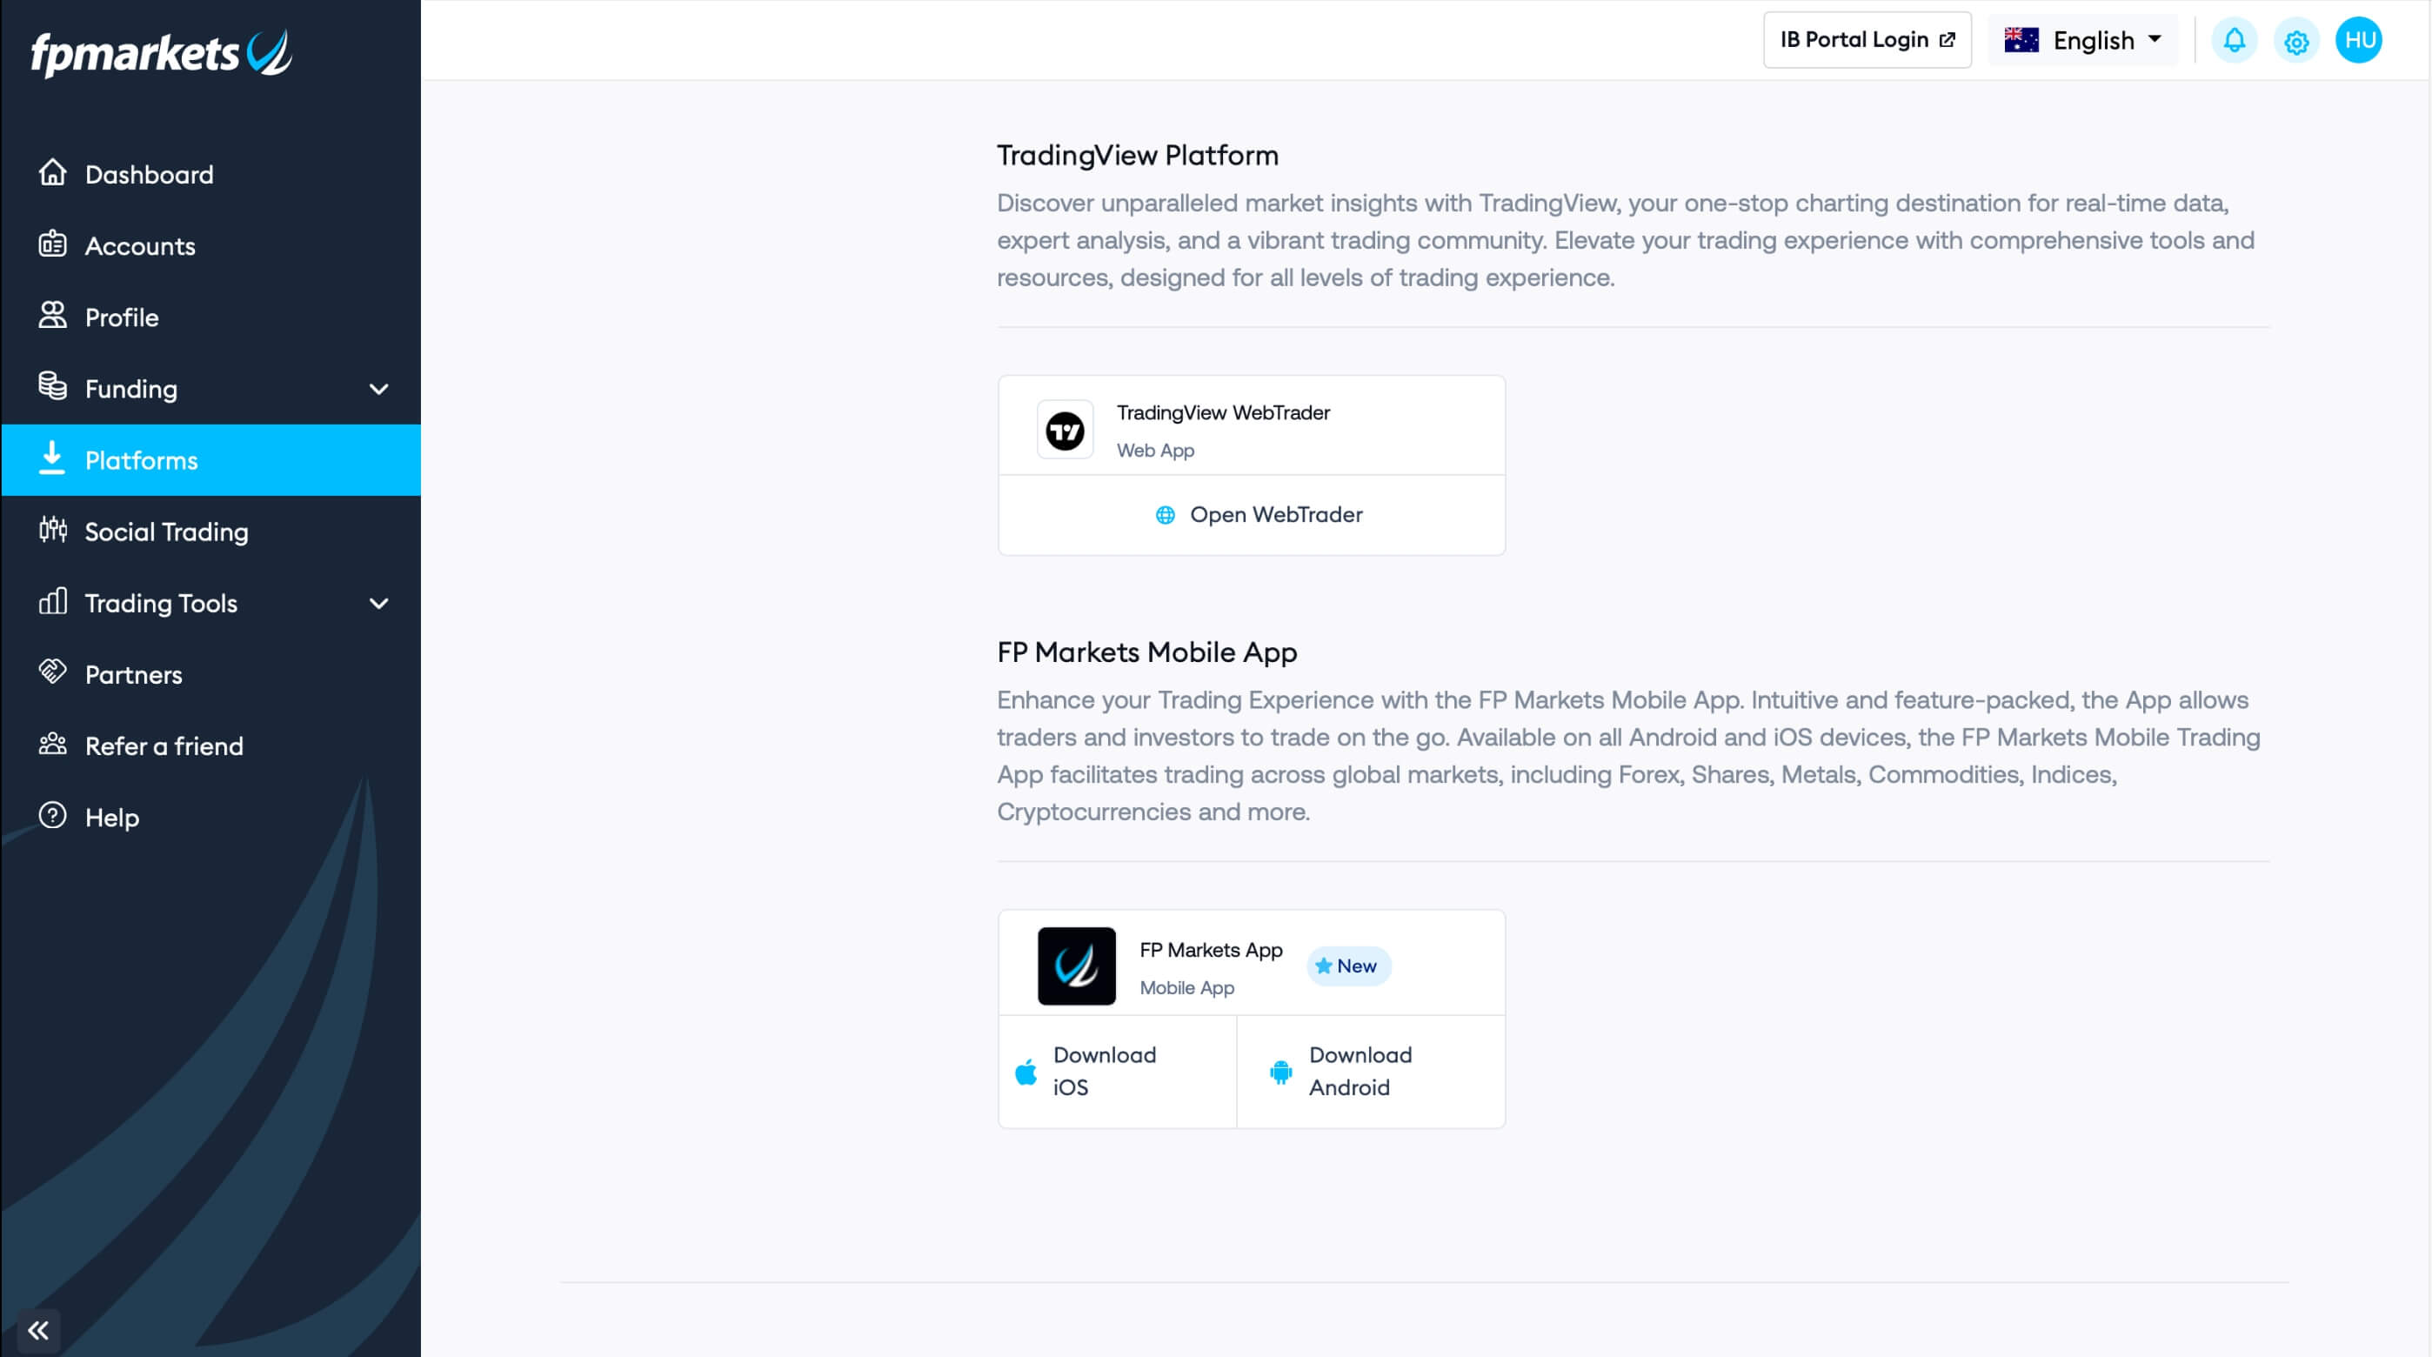The image size is (2432, 1357).
Task: Toggle the notification bell icon
Action: [x=2236, y=38]
